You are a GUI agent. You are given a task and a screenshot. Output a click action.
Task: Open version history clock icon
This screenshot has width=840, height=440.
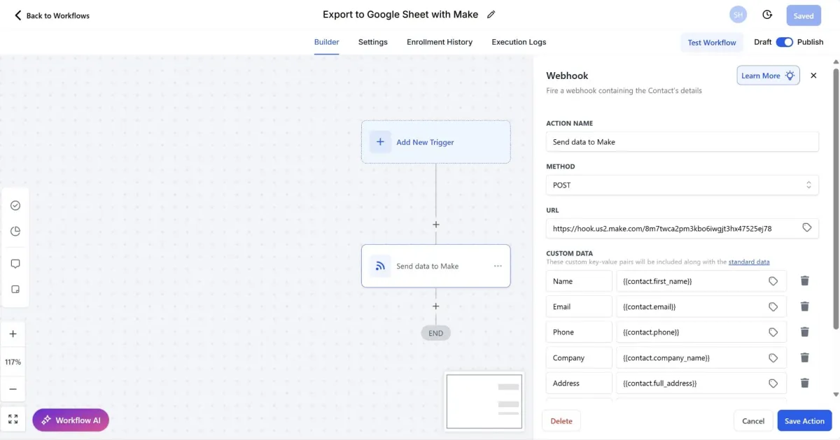click(767, 15)
